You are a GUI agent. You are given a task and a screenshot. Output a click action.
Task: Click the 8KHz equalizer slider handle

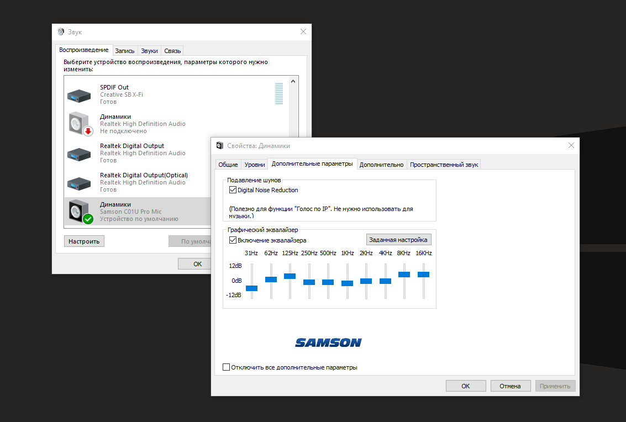point(404,275)
